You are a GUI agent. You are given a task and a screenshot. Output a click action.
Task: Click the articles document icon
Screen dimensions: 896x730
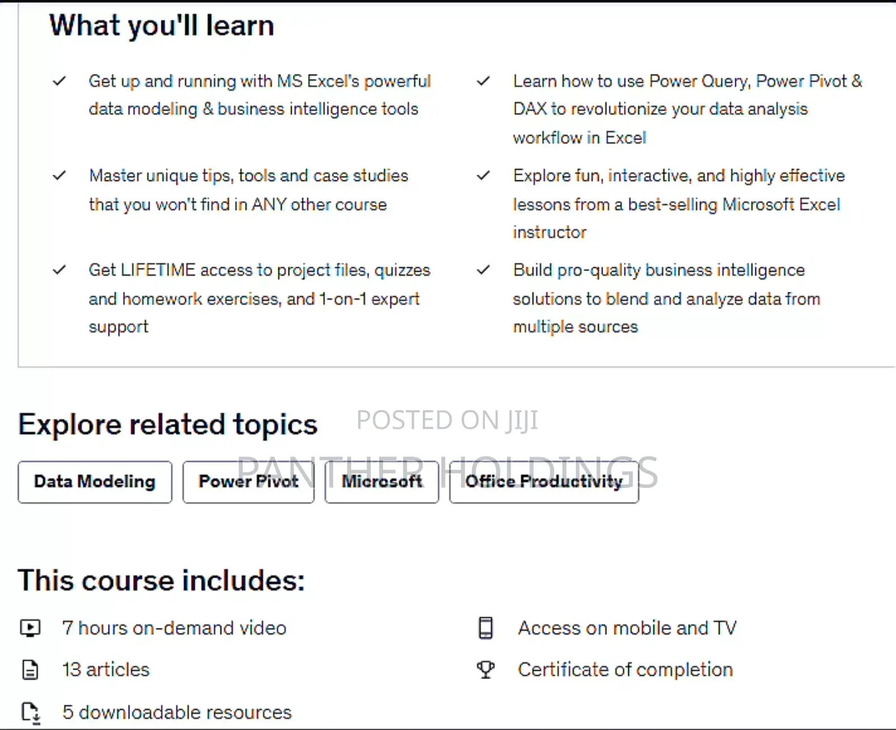click(x=31, y=669)
